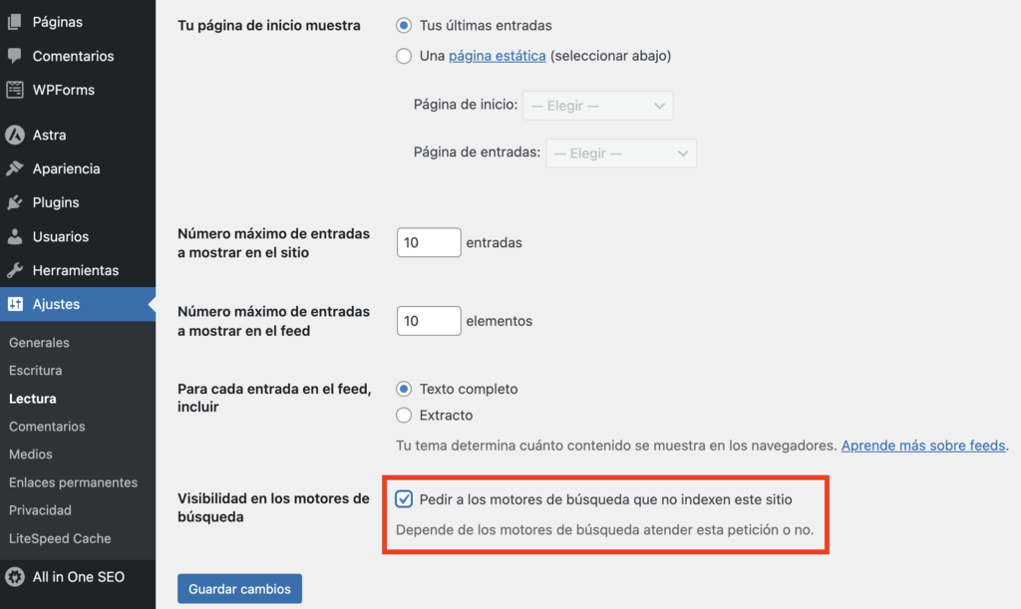Click the Comentarios sidebar icon

point(14,56)
